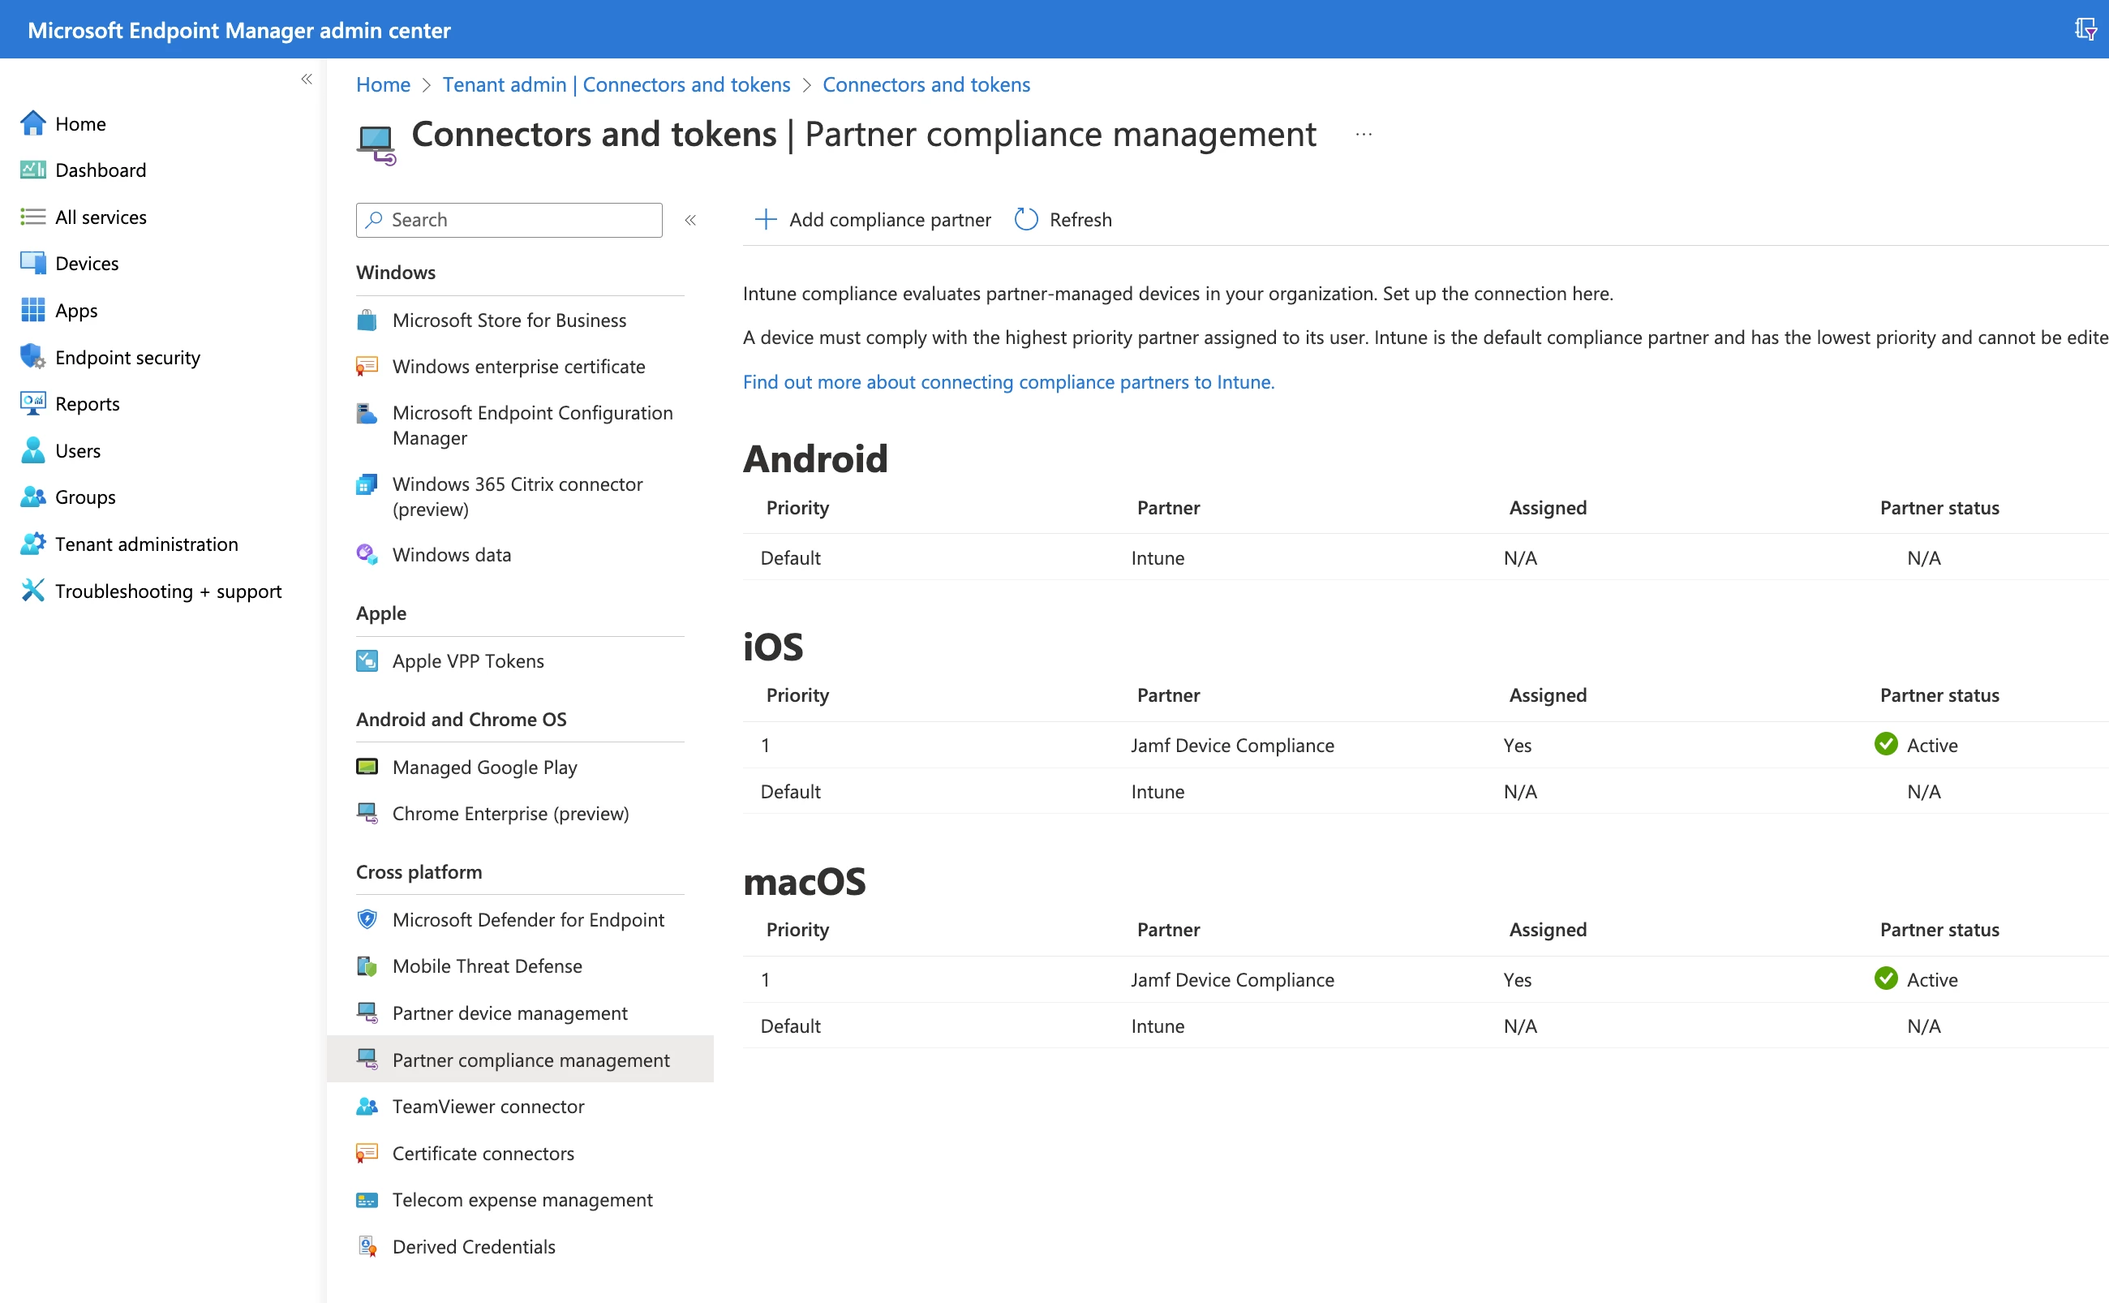Click the All services sidebar label
This screenshot has width=2109, height=1303.
tap(101, 217)
